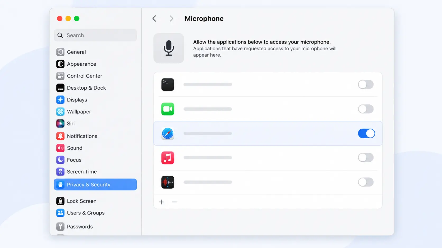Open Siri settings label

click(71, 124)
